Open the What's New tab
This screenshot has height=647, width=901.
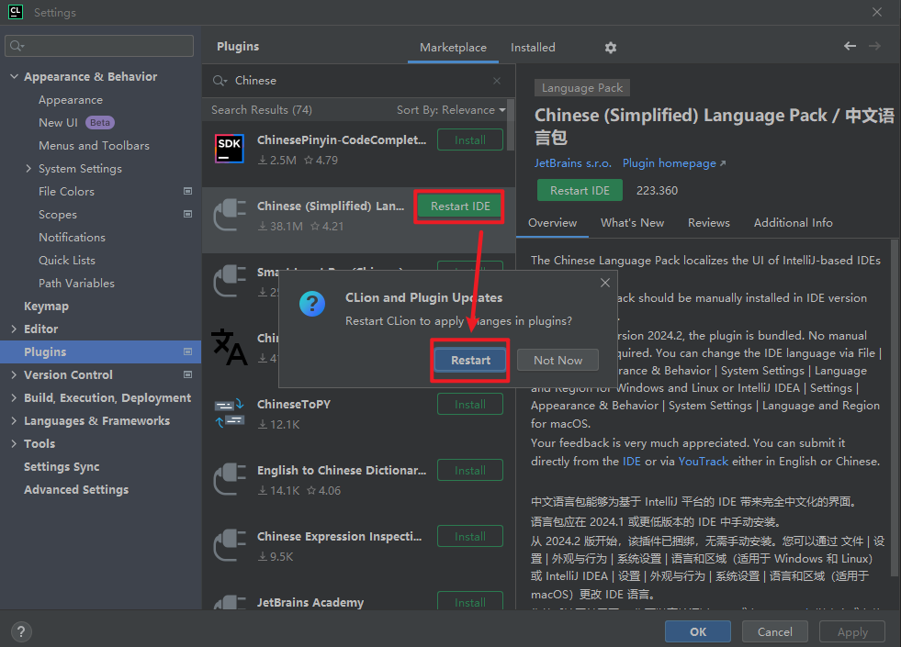632,223
